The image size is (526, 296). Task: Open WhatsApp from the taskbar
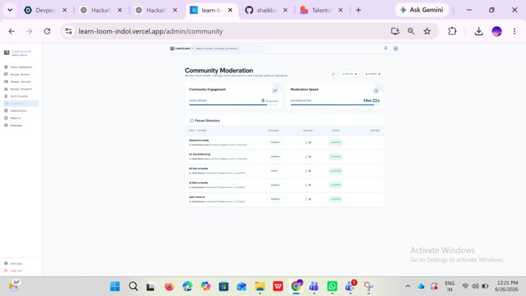click(332, 286)
